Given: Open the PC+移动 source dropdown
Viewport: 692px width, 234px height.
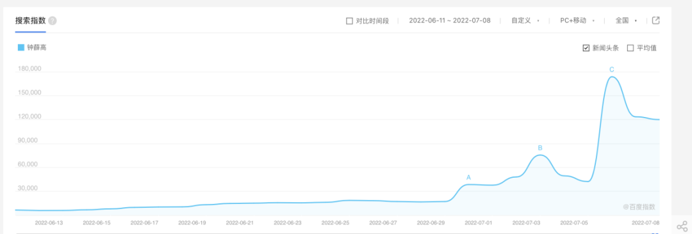Looking at the screenshot, I should point(577,20).
